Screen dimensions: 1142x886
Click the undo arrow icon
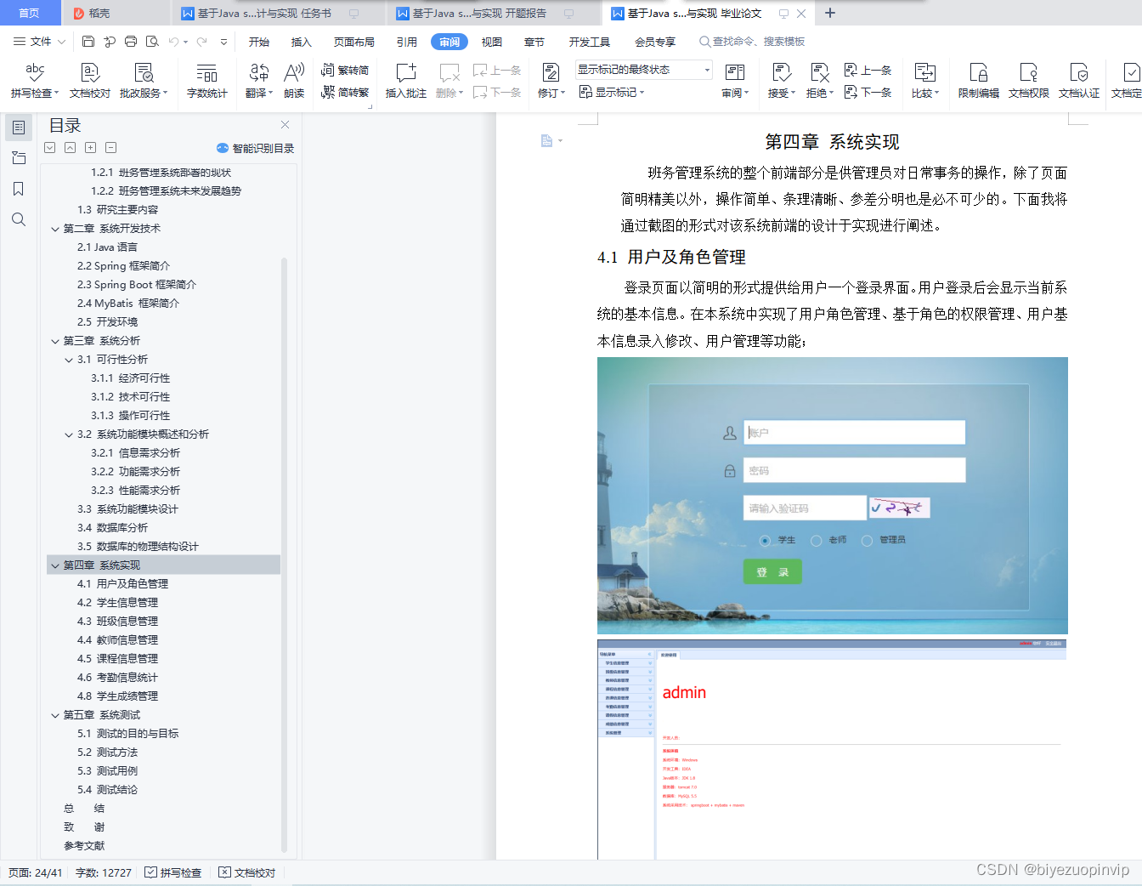(x=173, y=41)
